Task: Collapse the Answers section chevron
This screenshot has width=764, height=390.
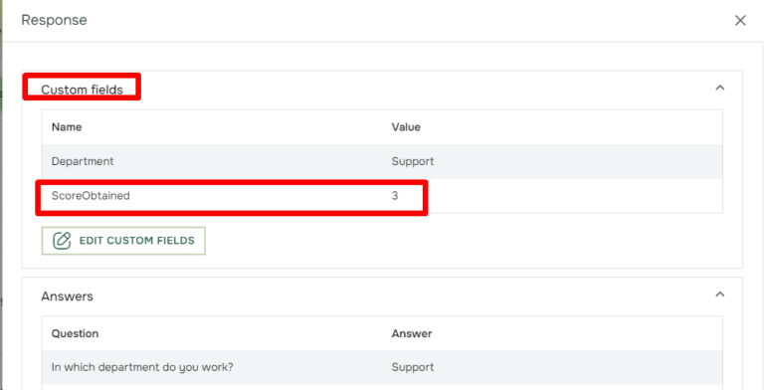Action: (719, 294)
